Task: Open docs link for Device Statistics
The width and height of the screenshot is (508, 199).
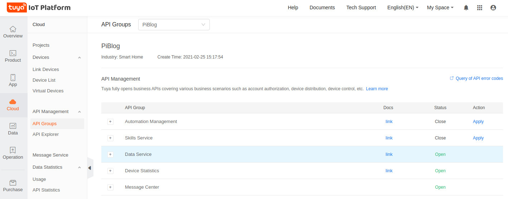Action: [389, 171]
